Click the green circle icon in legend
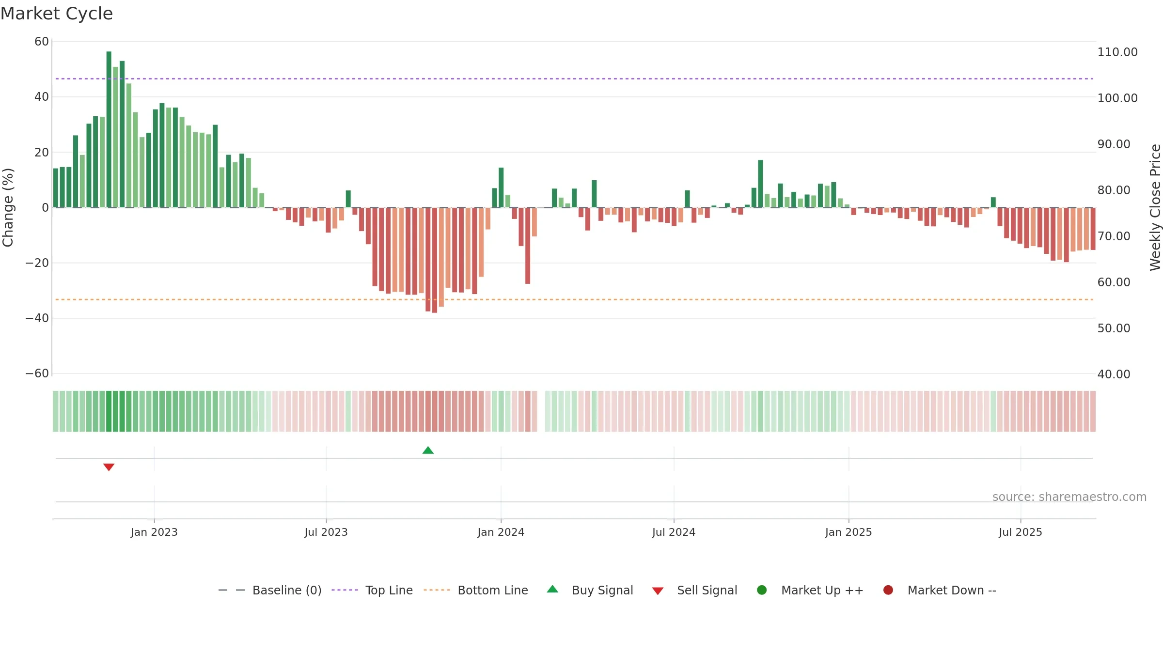Viewport: 1163px width, 654px height. 762,590
